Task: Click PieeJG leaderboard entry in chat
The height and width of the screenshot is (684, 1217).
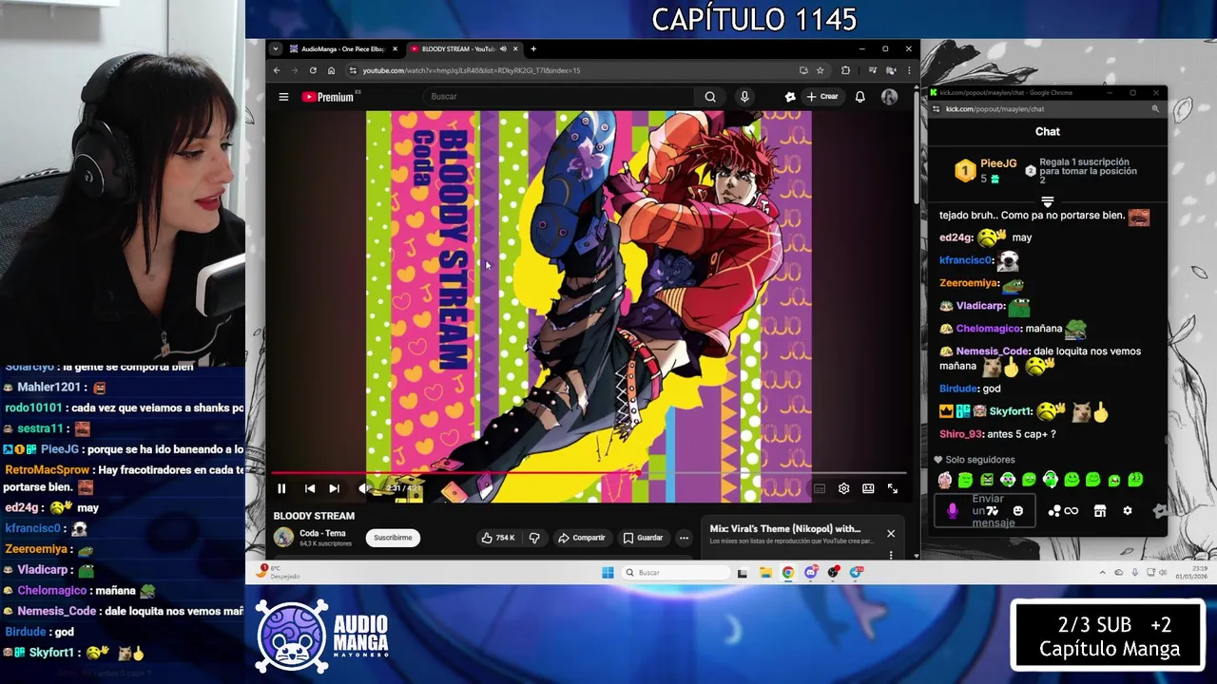Action: tap(985, 170)
